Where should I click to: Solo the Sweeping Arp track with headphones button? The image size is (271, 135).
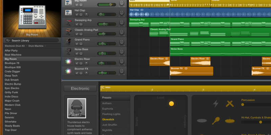(x=81, y=24)
